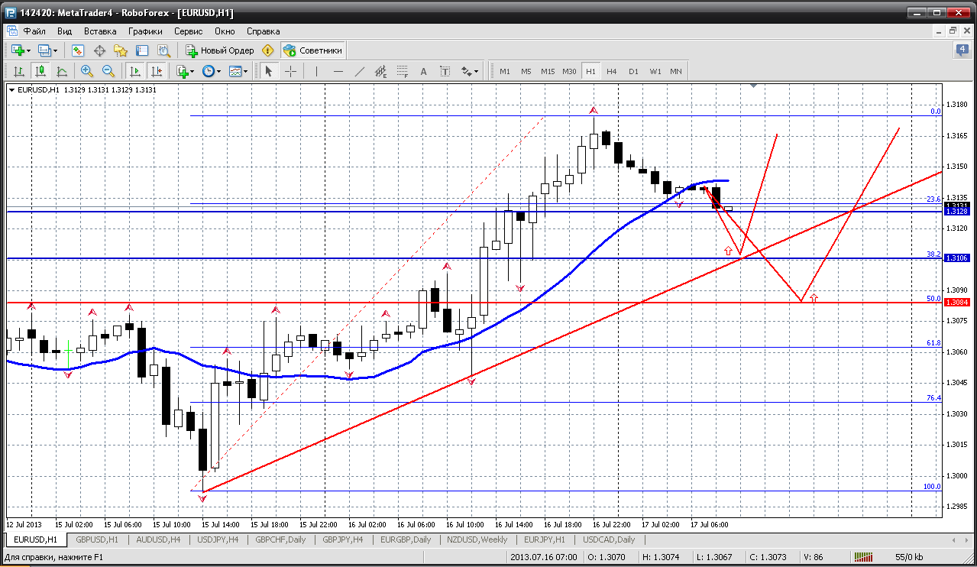Select the M1 timeframe button

(505, 71)
